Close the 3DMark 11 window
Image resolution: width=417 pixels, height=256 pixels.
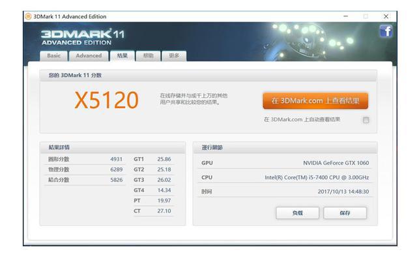(x=386, y=16)
